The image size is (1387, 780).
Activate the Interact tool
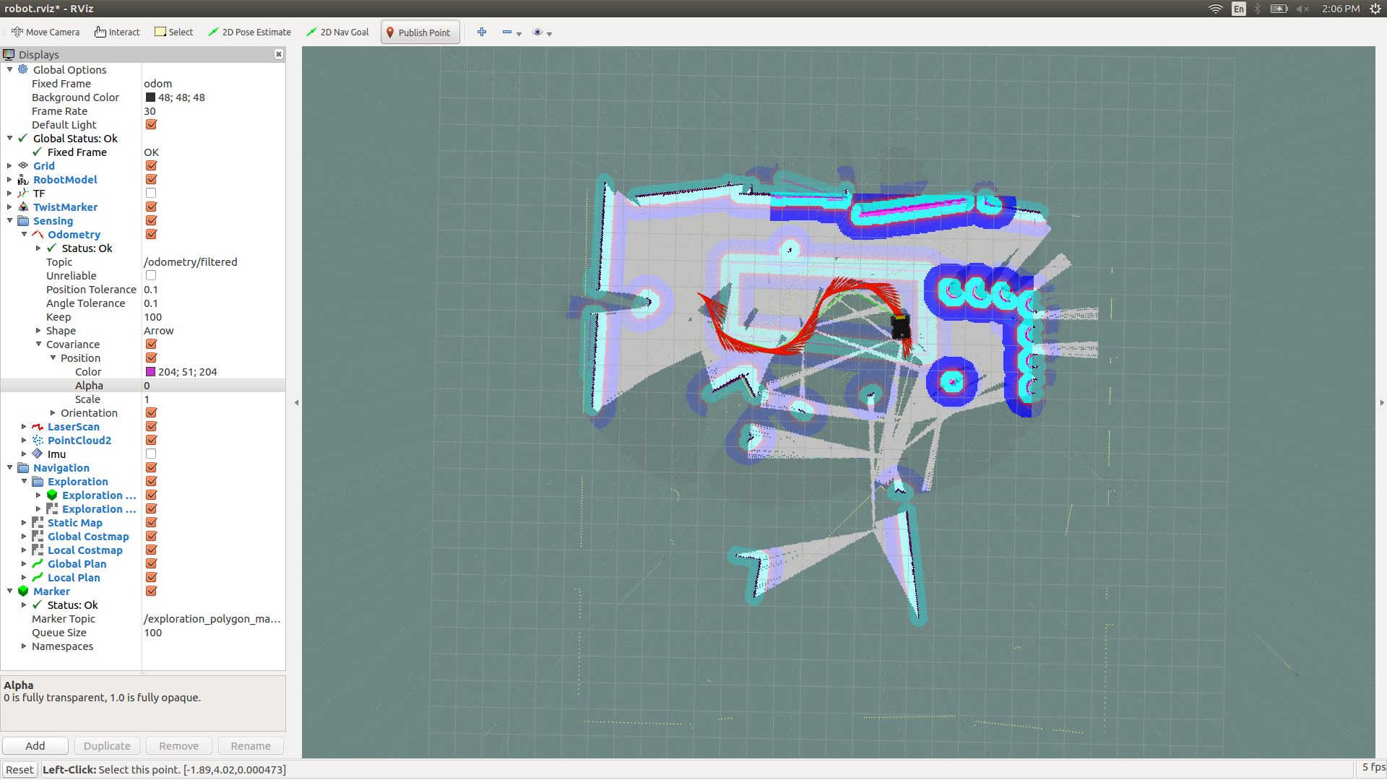(117, 32)
